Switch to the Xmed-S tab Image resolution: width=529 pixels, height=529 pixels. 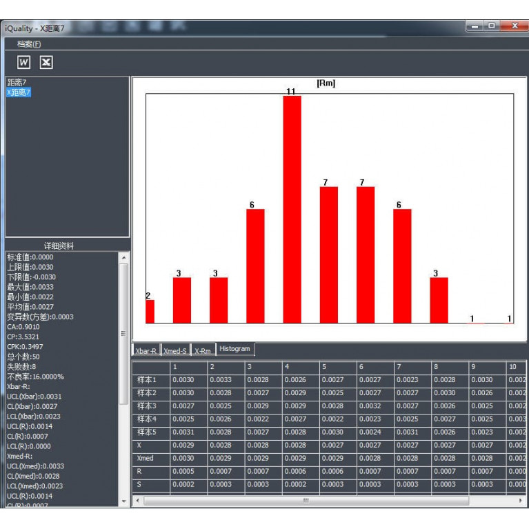[x=175, y=351]
